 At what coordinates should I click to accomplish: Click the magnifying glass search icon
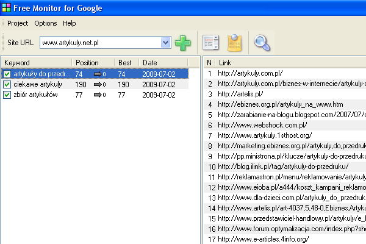coord(262,43)
